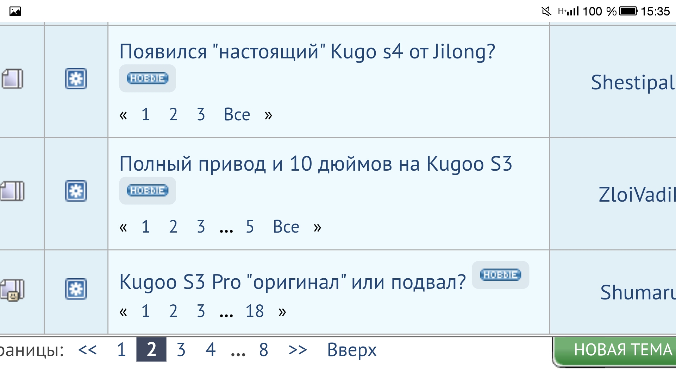The height and width of the screenshot is (380, 676).
Task: Open topic Полный привод и 10 дюймов
Action: point(315,164)
